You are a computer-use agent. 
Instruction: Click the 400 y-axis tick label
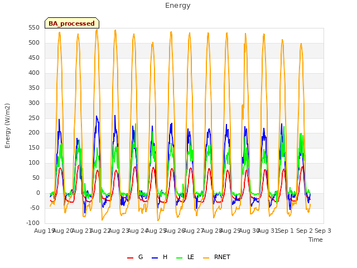pos(34,73)
